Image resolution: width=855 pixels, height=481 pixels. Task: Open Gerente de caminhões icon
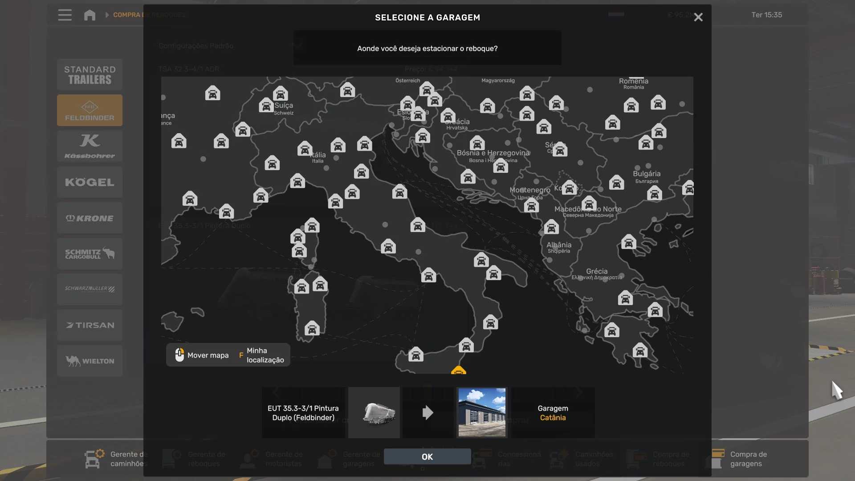tap(94, 458)
